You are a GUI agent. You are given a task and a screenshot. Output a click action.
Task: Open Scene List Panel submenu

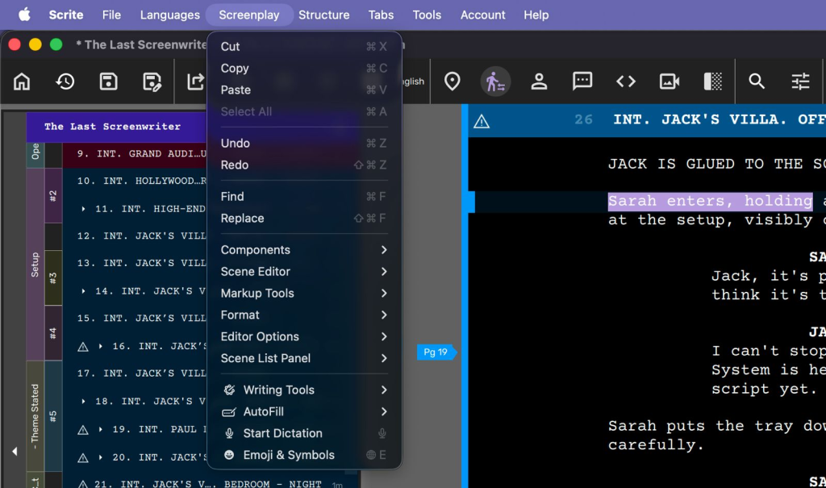point(304,358)
